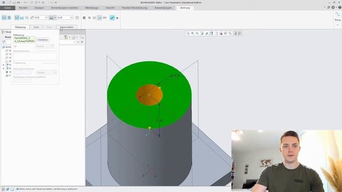Click the model tree settings icon
This screenshot has height=192, width=342.
pyautogui.click(x=65, y=37)
